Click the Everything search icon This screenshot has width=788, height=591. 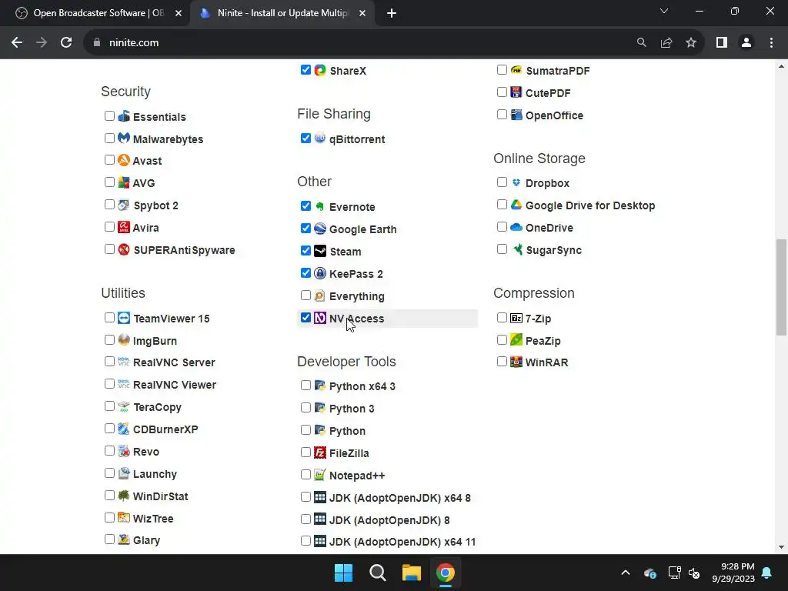320,295
